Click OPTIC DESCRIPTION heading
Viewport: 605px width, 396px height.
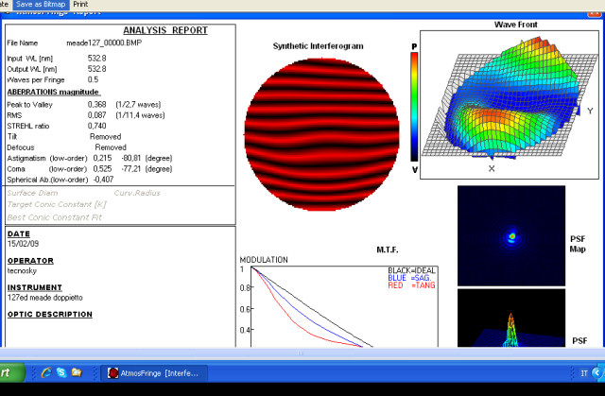click(x=50, y=315)
